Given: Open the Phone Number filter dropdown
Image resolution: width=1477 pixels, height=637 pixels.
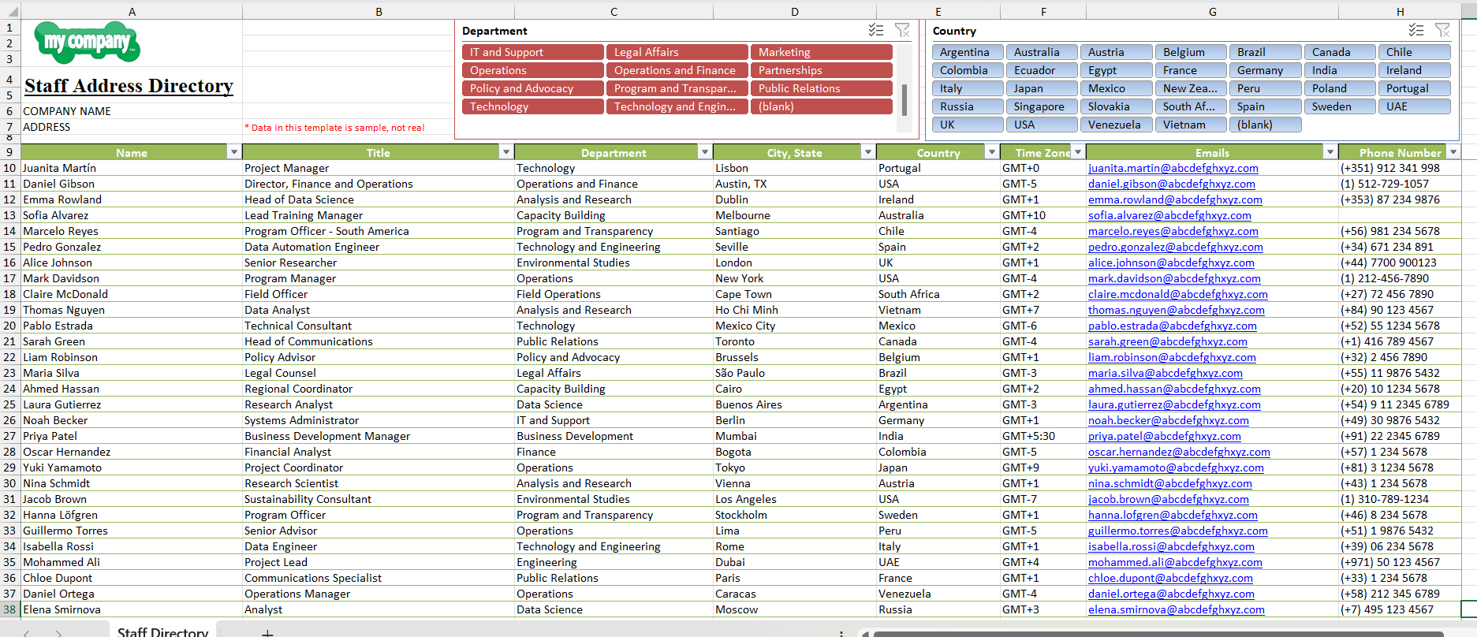Looking at the screenshot, I should coord(1453,152).
